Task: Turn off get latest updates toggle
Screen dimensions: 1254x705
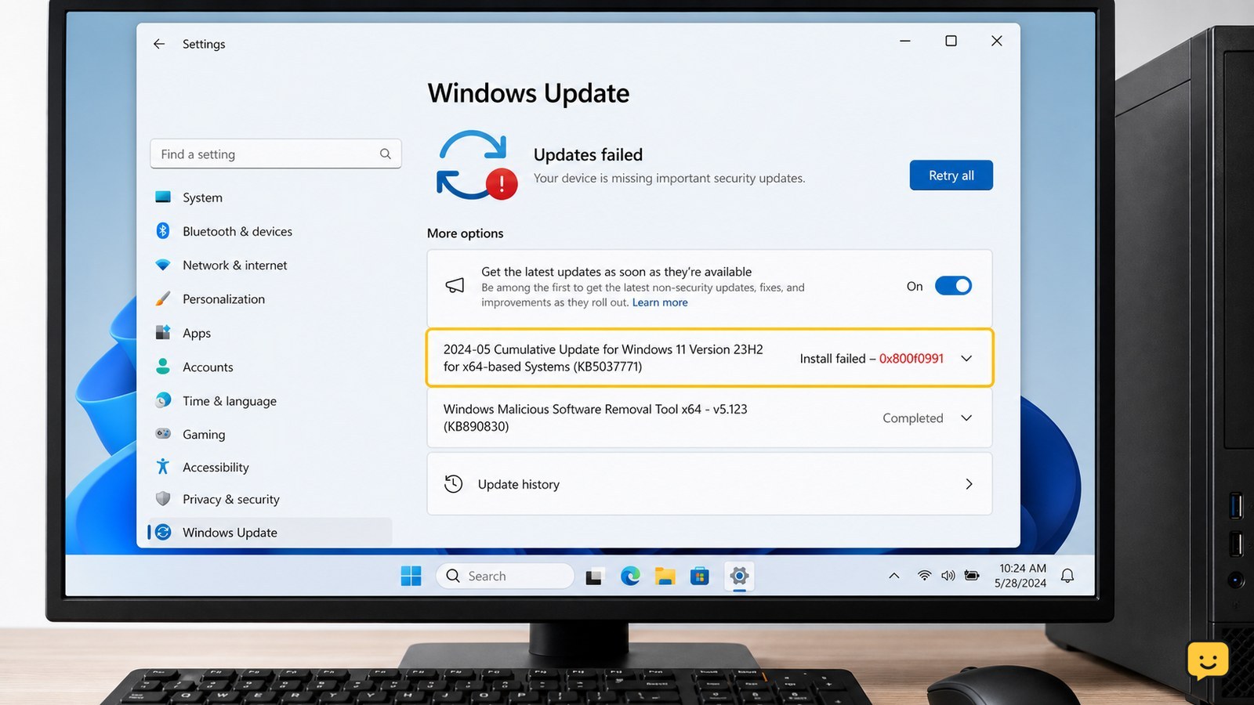Action: 953,286
